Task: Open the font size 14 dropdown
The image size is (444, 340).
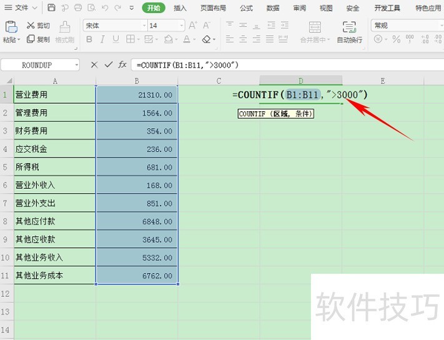Action: [x=182, y=26]
